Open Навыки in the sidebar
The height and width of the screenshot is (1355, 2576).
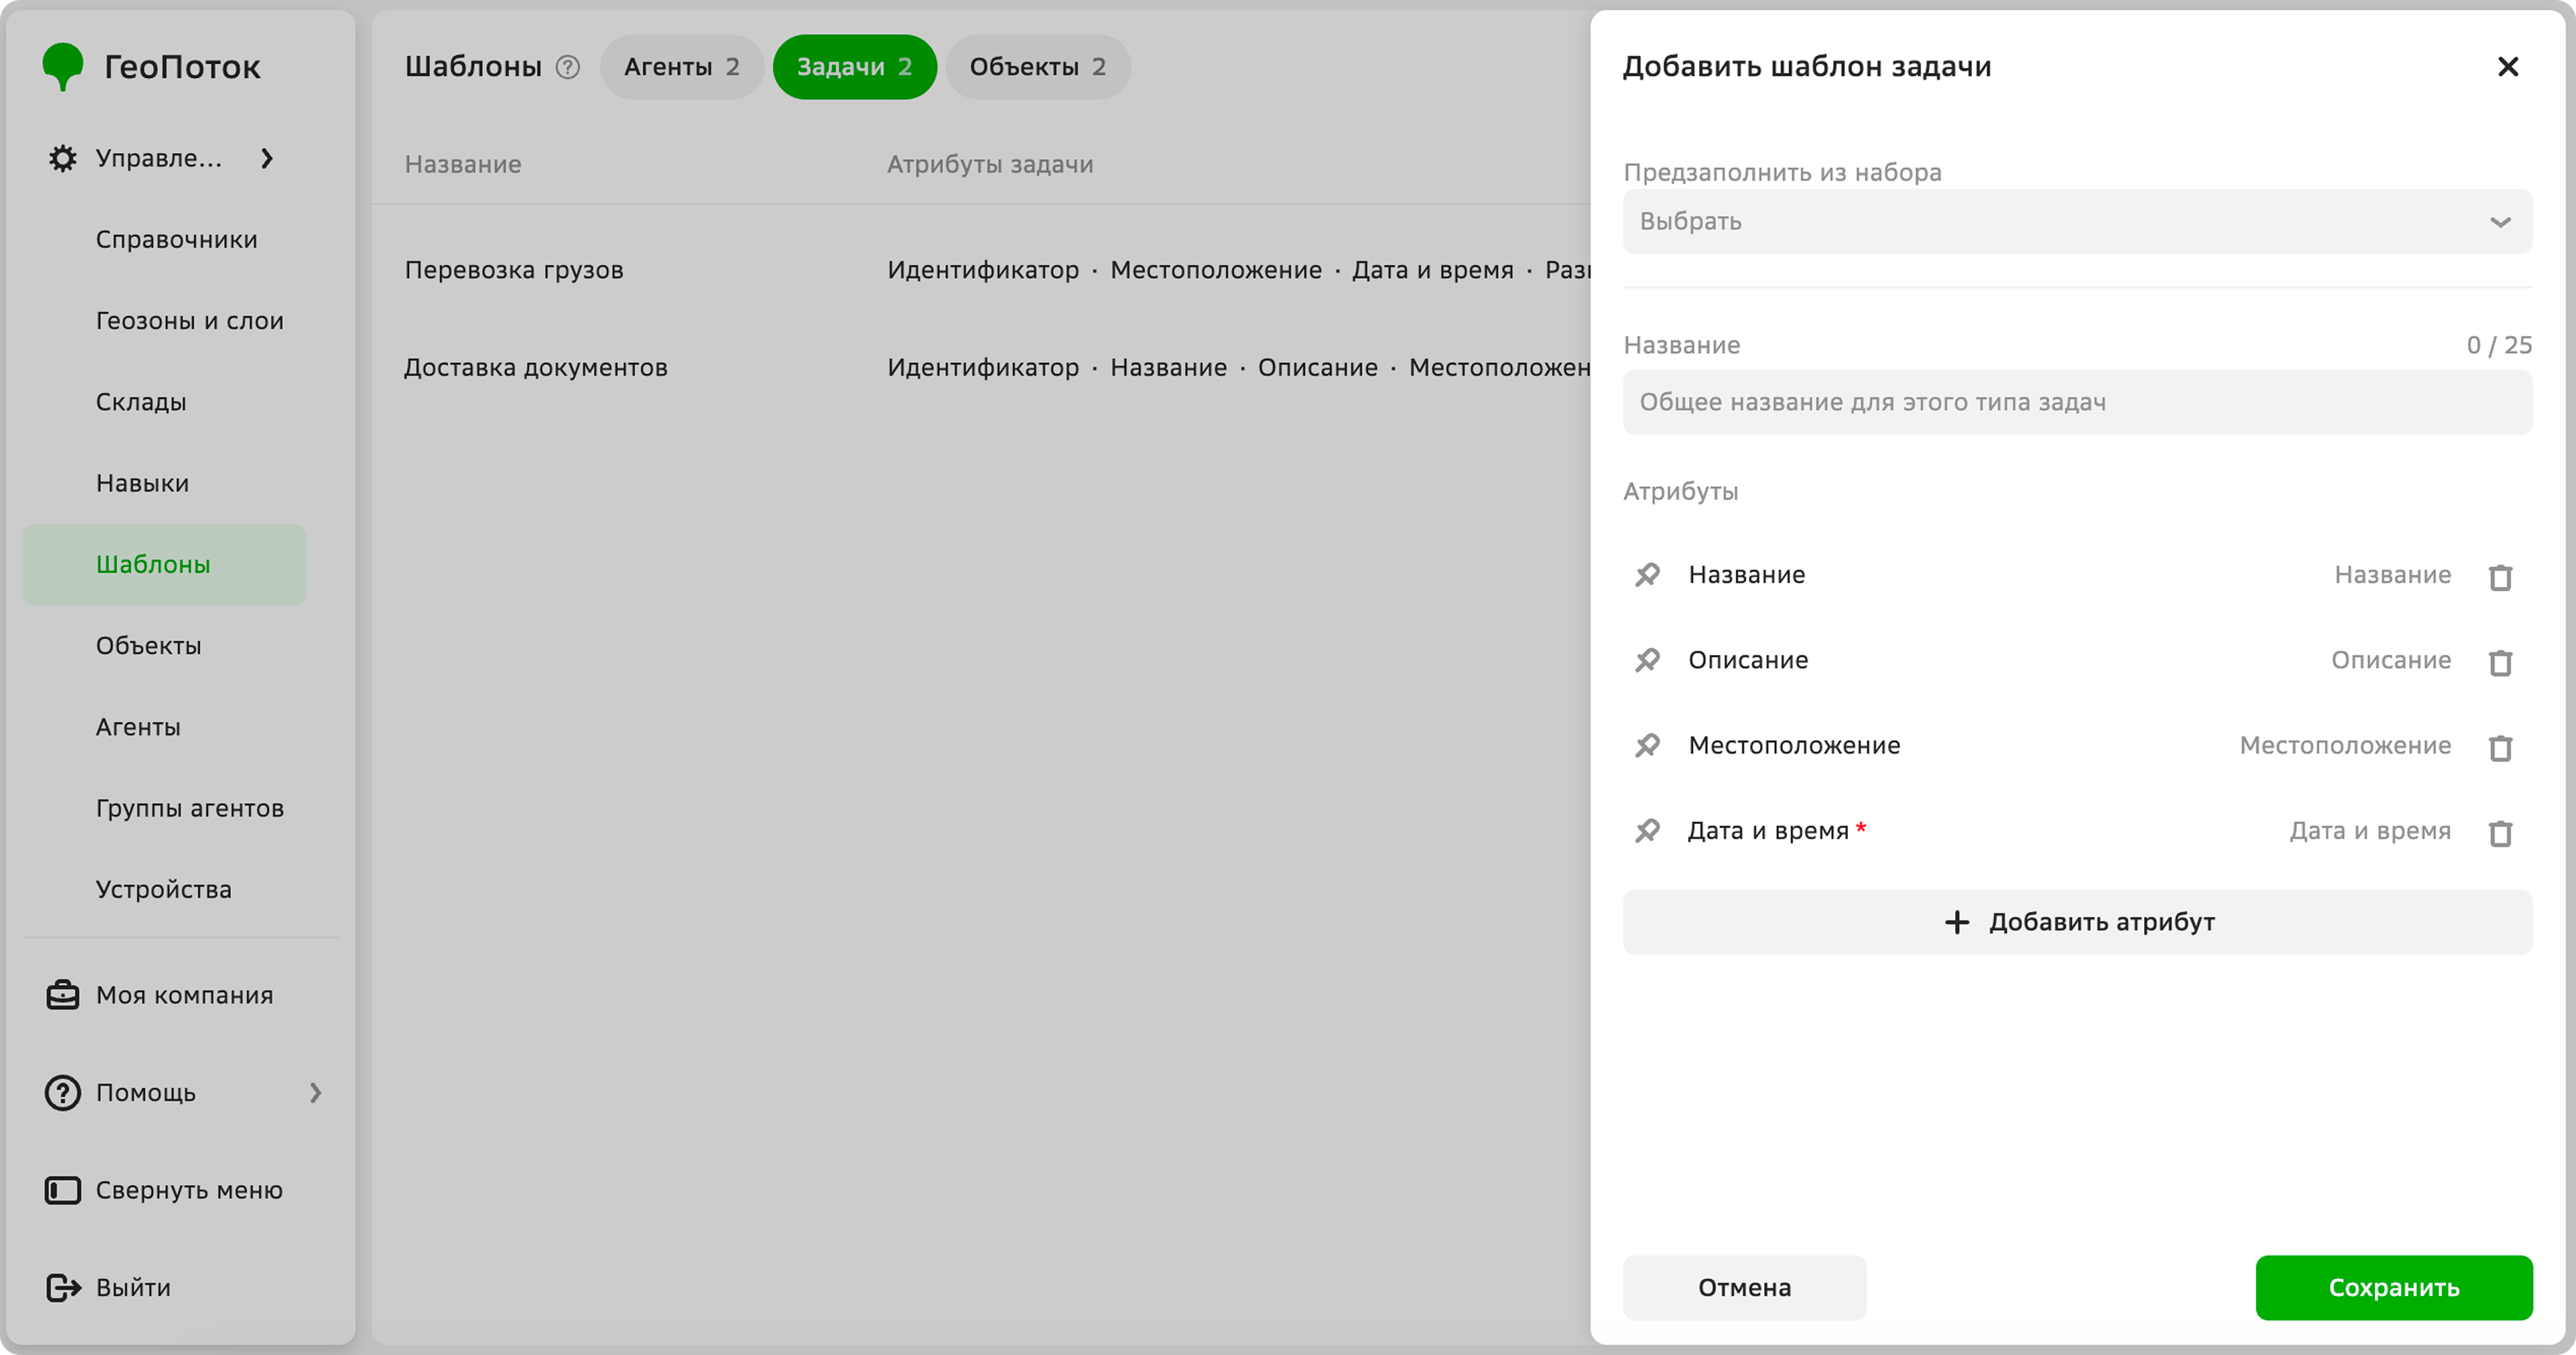142,483
